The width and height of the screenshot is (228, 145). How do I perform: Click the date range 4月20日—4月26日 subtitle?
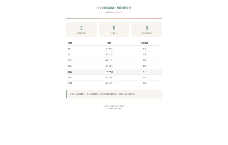(x=114, y=12)
